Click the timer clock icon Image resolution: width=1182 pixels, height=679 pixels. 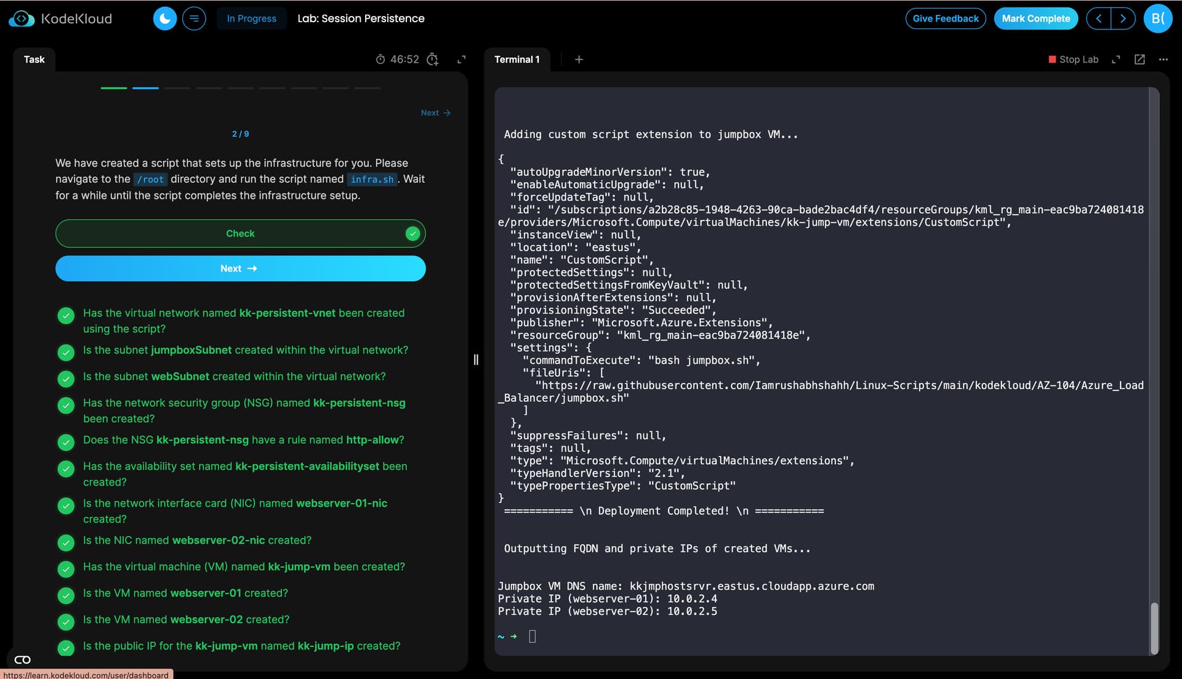coord(380,60)
